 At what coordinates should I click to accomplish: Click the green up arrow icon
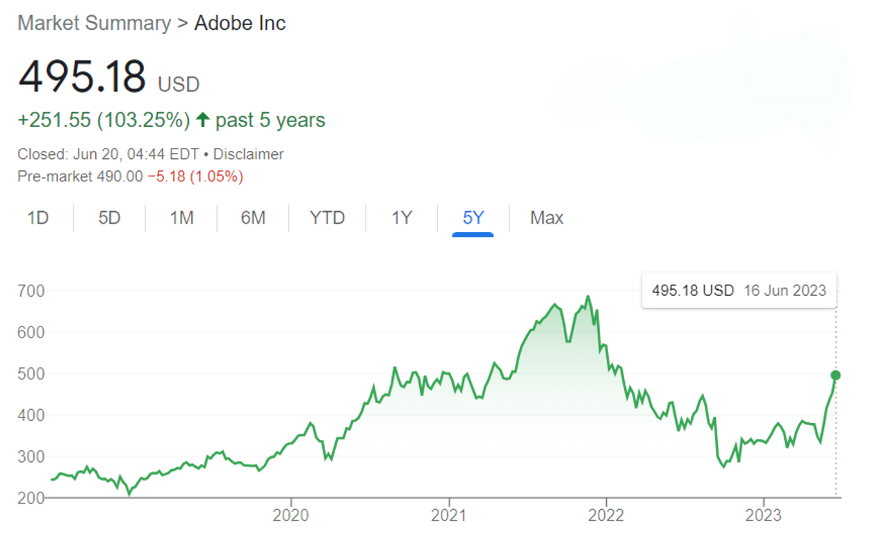point(202,120)
